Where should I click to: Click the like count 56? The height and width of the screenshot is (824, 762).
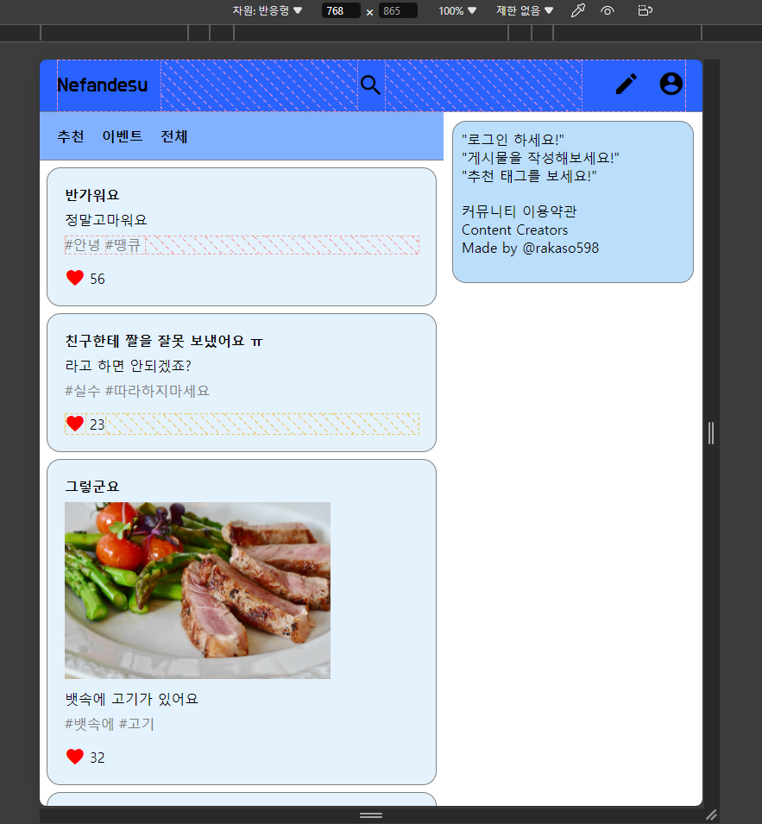[x=98, y=279]
